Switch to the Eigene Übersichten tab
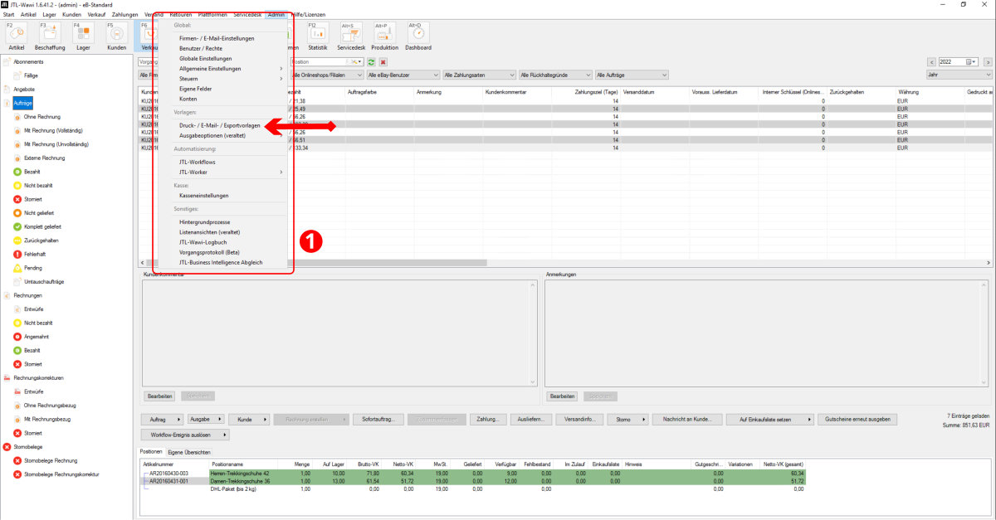996x520 pixels. tap(188, 452)
